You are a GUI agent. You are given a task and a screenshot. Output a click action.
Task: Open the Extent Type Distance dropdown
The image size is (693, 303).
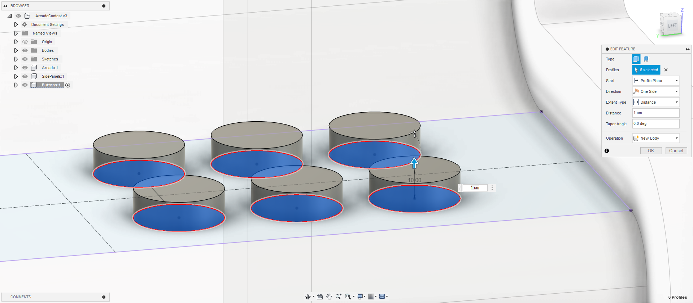point(656,102)
